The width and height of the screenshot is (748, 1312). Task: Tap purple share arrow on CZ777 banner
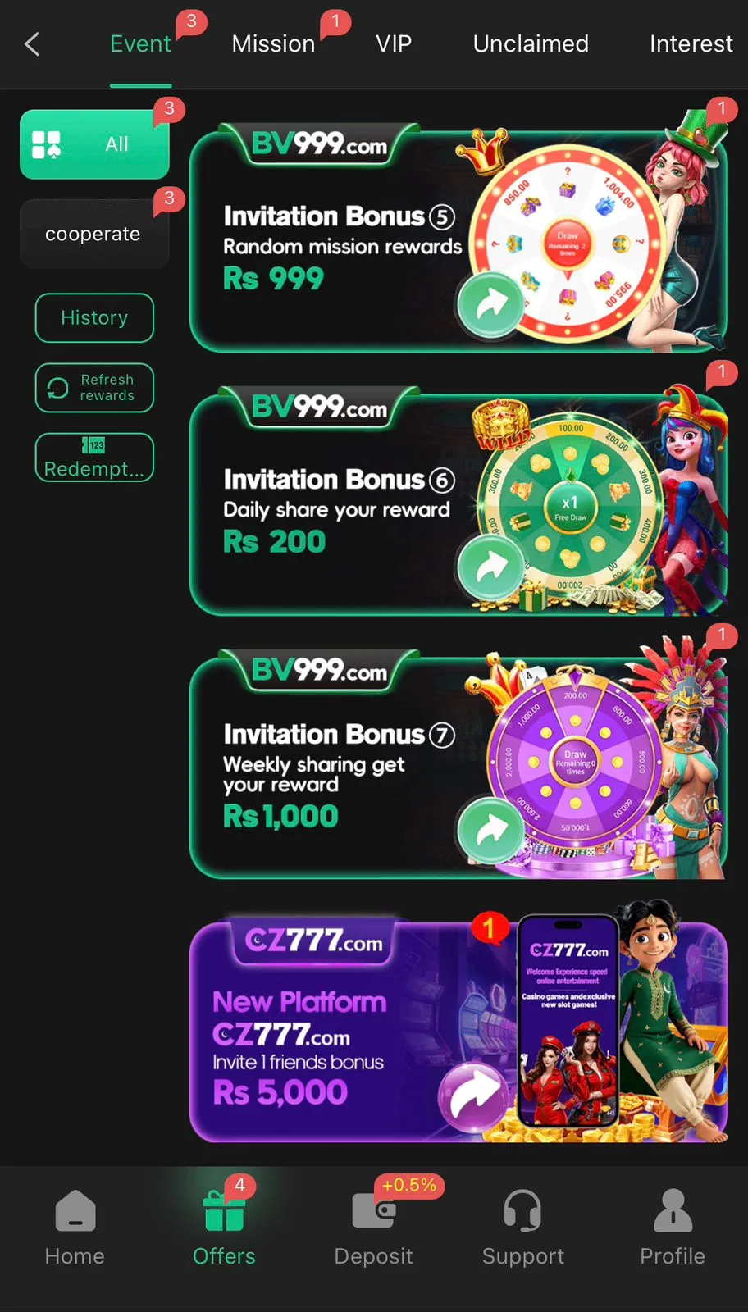pos(473,1096)
